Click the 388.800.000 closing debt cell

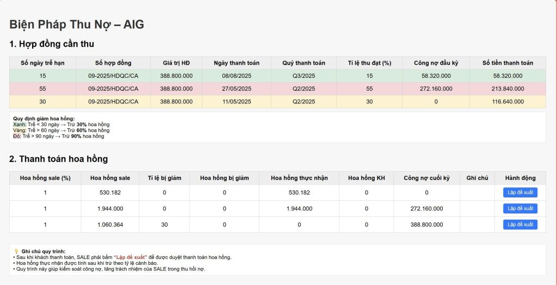tap(426, 225)
